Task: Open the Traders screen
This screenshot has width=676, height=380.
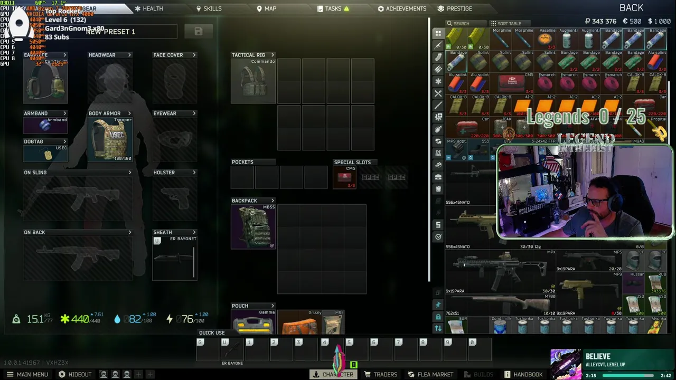Action: 380,374
